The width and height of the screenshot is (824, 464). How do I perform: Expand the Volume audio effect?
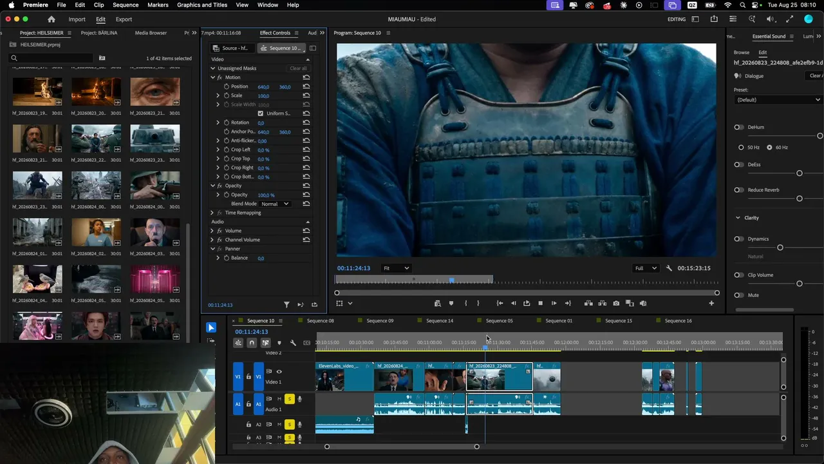(212, 231)
